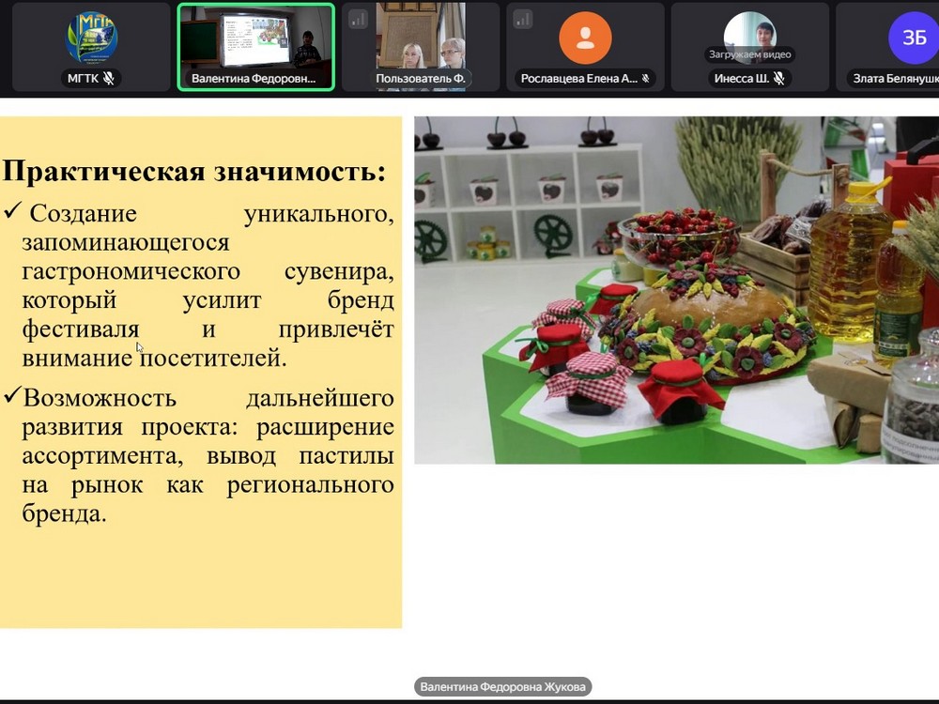Click the Рославцева Елена А... name label
The image size is (939, 704).
coord(577,79)
